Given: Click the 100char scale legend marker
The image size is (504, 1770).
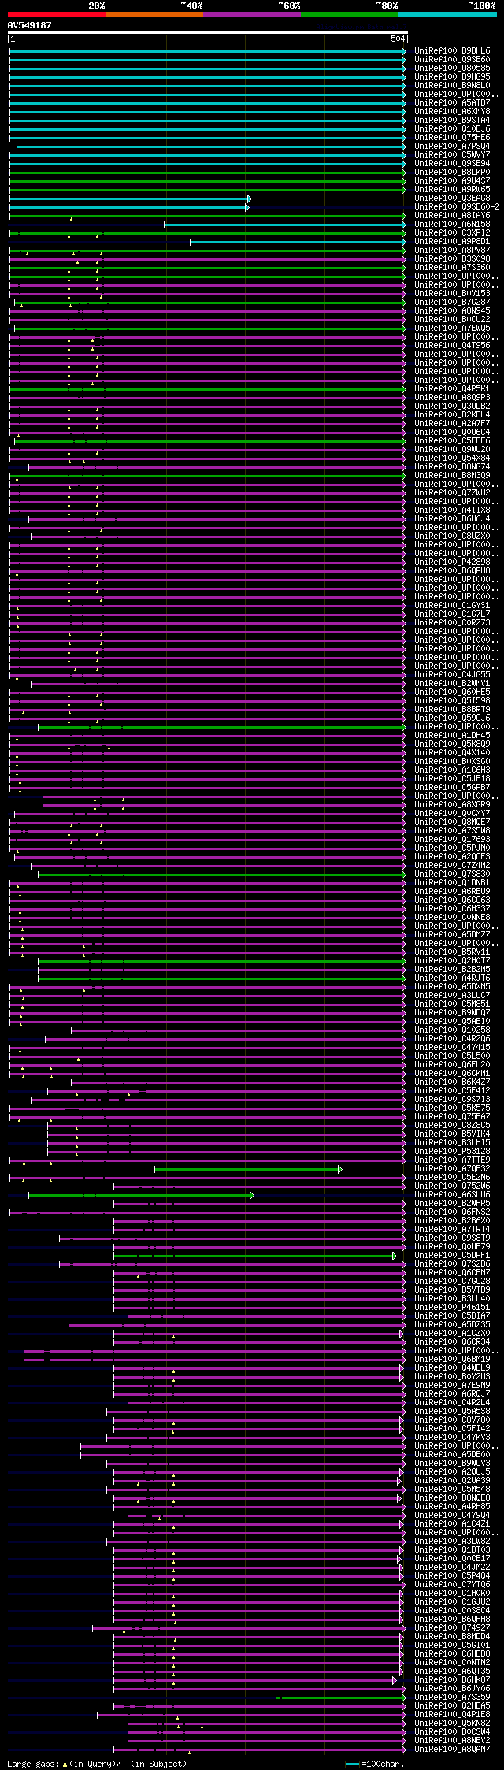Looking at the screenshot, I should click(352, 1764).
